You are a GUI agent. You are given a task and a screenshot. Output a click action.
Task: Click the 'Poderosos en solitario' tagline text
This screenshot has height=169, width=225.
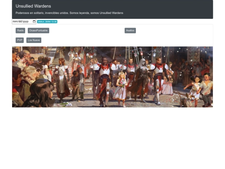[x=69, y=13]
